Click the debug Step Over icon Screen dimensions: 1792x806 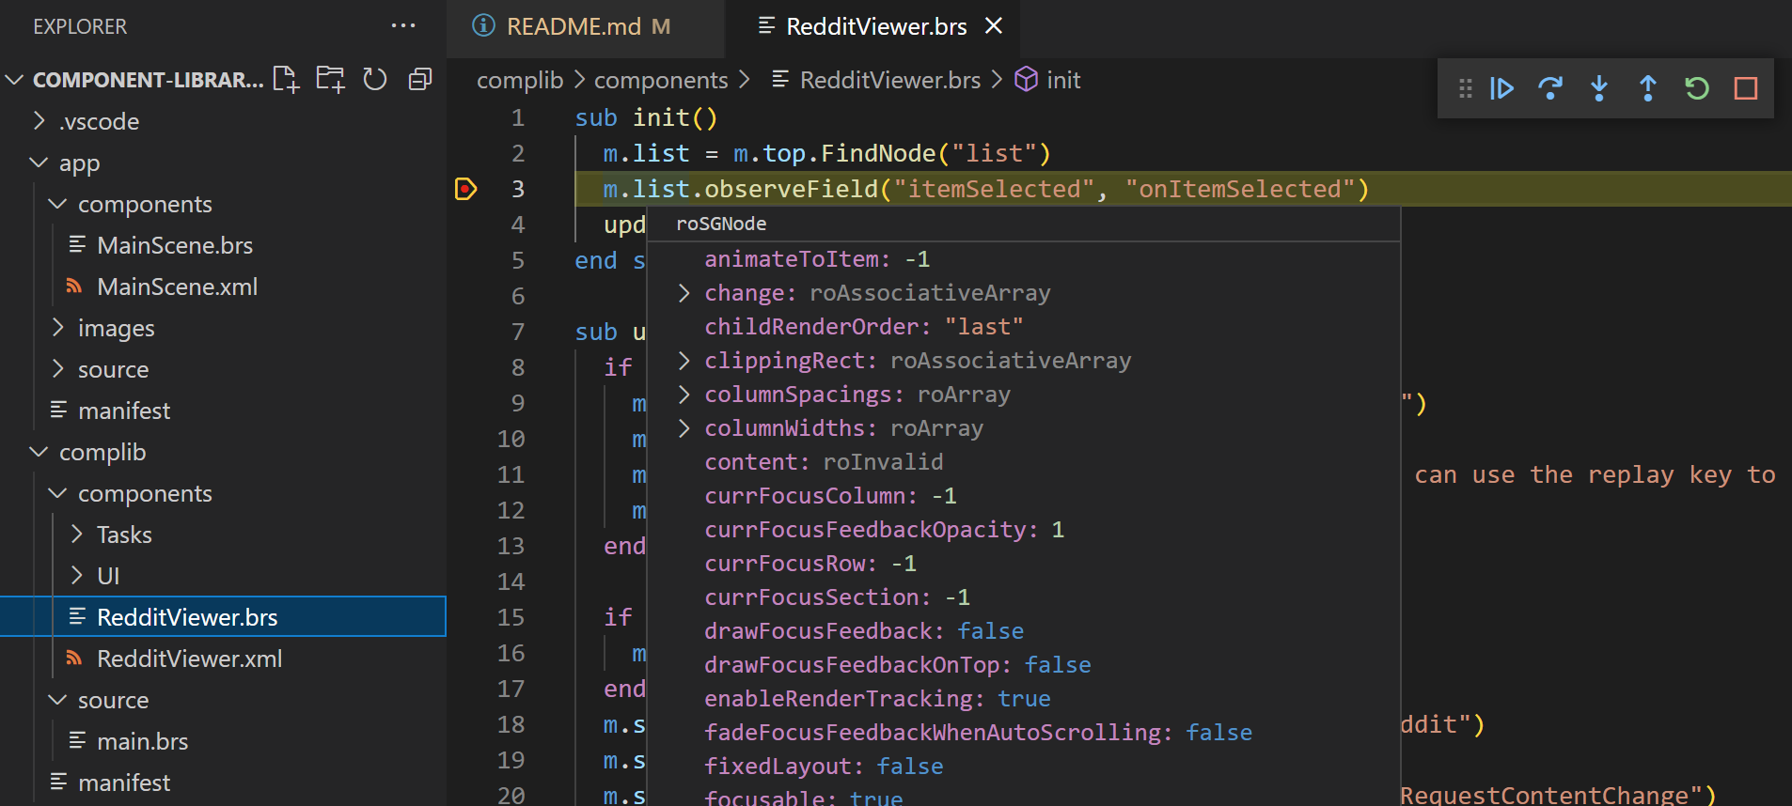(x=1550, y=88)
